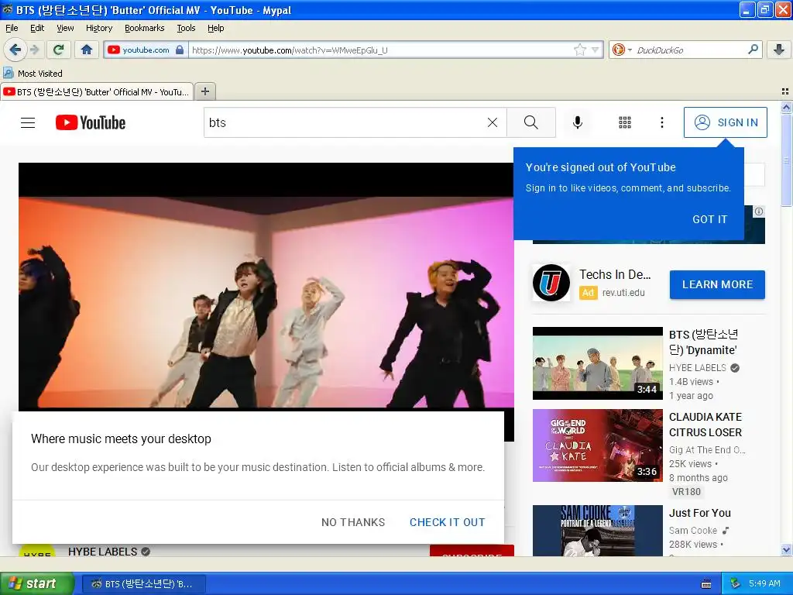The image size is (793, 595).
Task: Open the BTS Dynamite video thumbnail
Action: (597, 363)
